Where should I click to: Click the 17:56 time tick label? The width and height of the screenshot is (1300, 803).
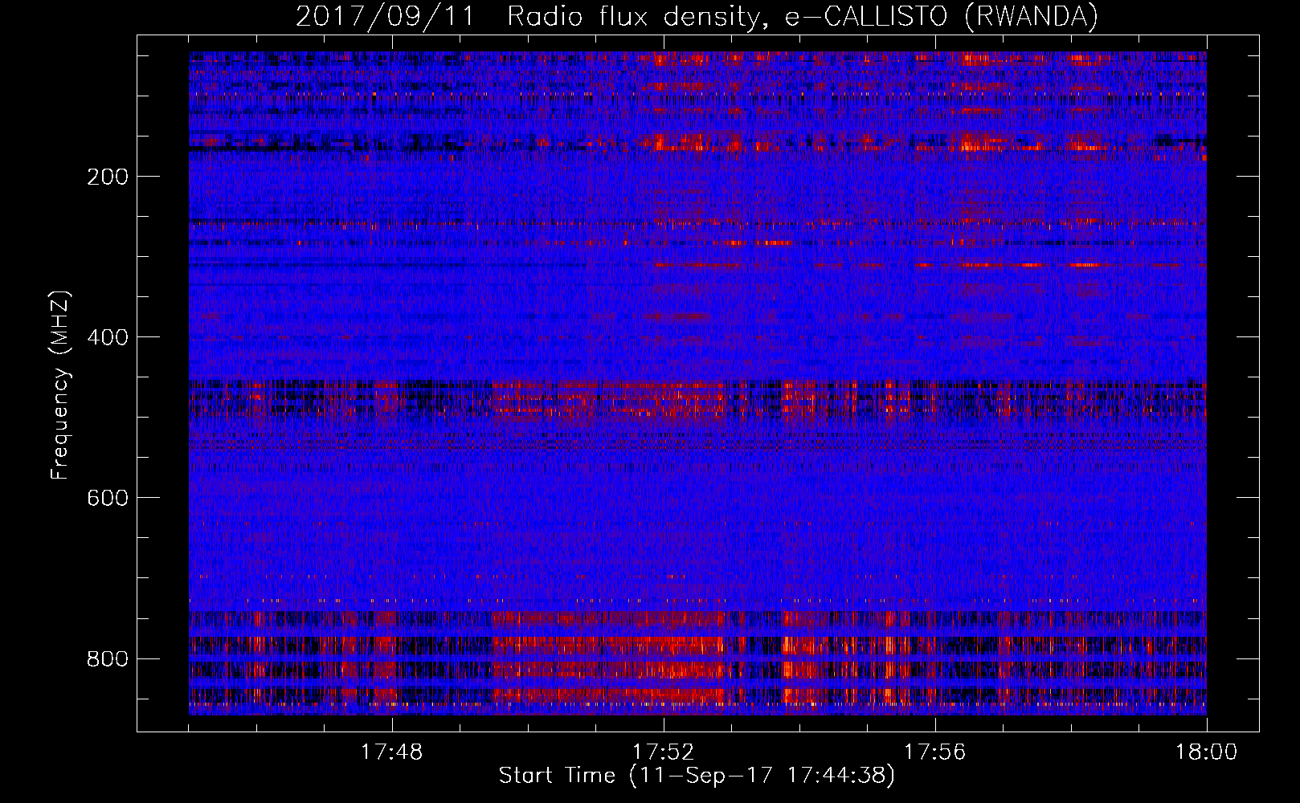click(935, 752)
